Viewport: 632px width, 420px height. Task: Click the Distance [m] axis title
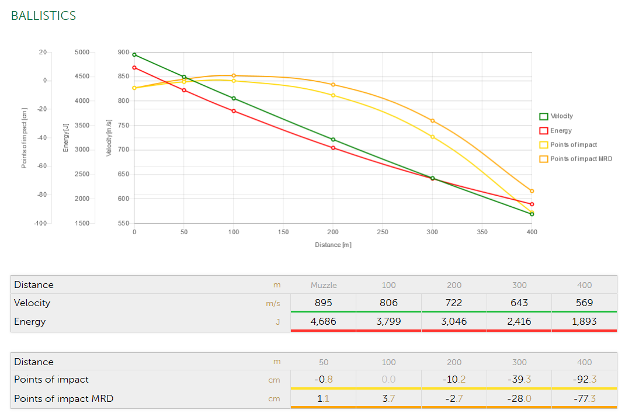click(333, 245)
